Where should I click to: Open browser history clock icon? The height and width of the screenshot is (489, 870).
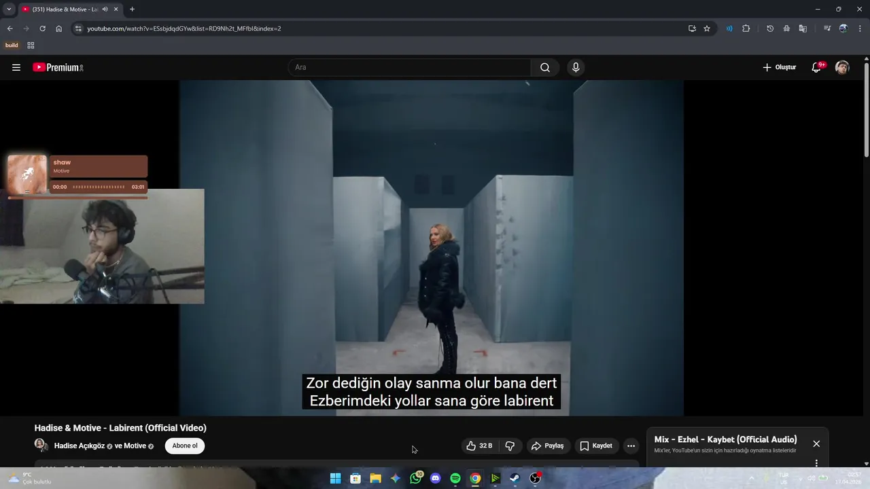point(770,29)
